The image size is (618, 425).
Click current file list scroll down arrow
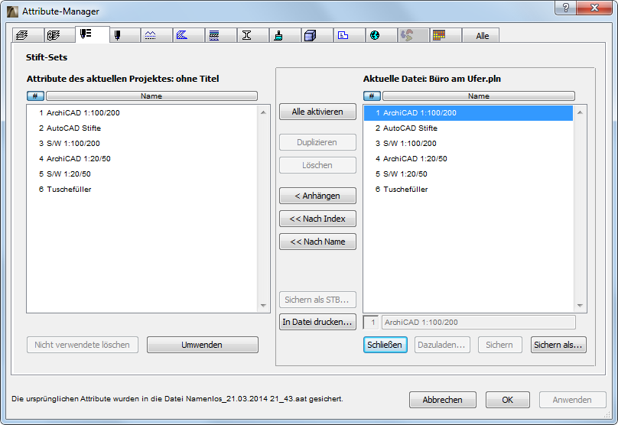click(580, 306)
